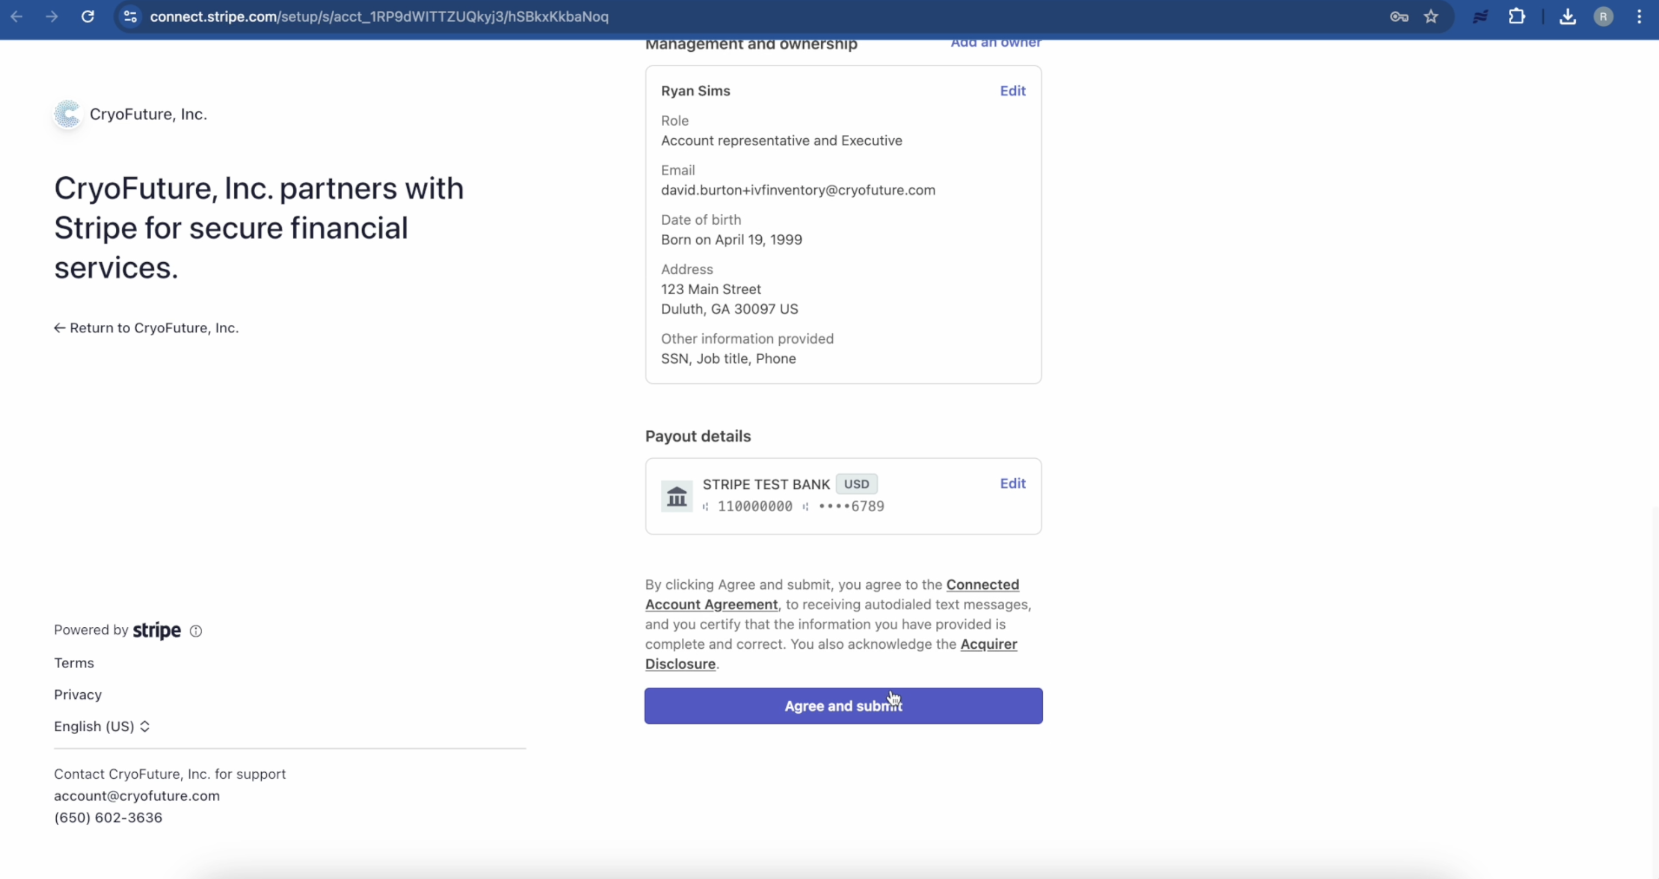
Task: Click Return to CryoFuture, Inc.
Action: point(146,328)
